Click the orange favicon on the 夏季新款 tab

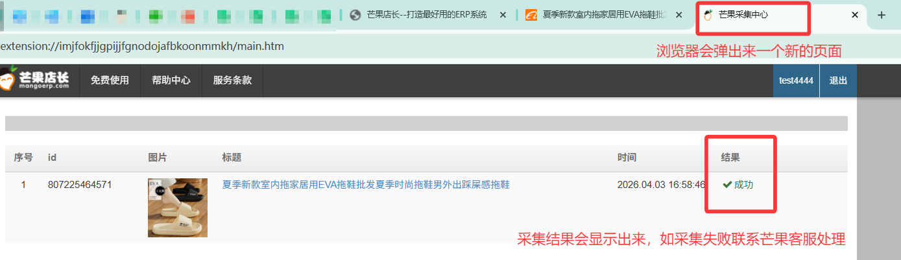531,15
